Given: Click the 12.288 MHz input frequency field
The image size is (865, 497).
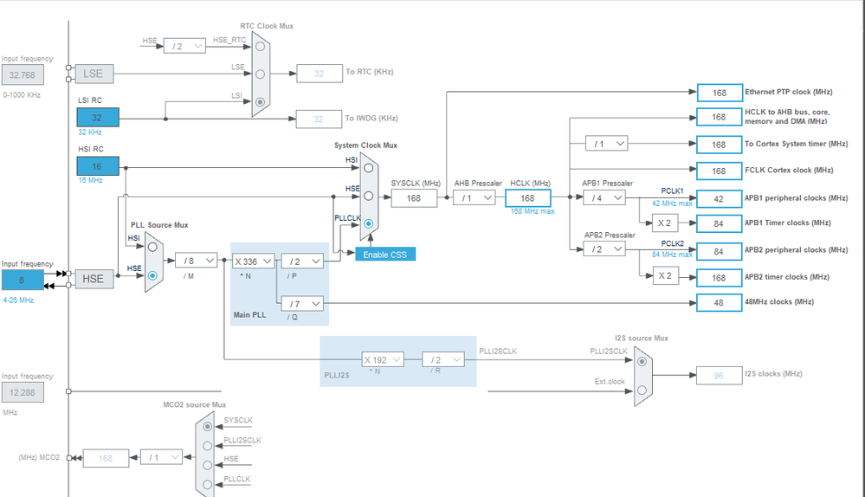Looking at the screenshot, I should [23, 393].
